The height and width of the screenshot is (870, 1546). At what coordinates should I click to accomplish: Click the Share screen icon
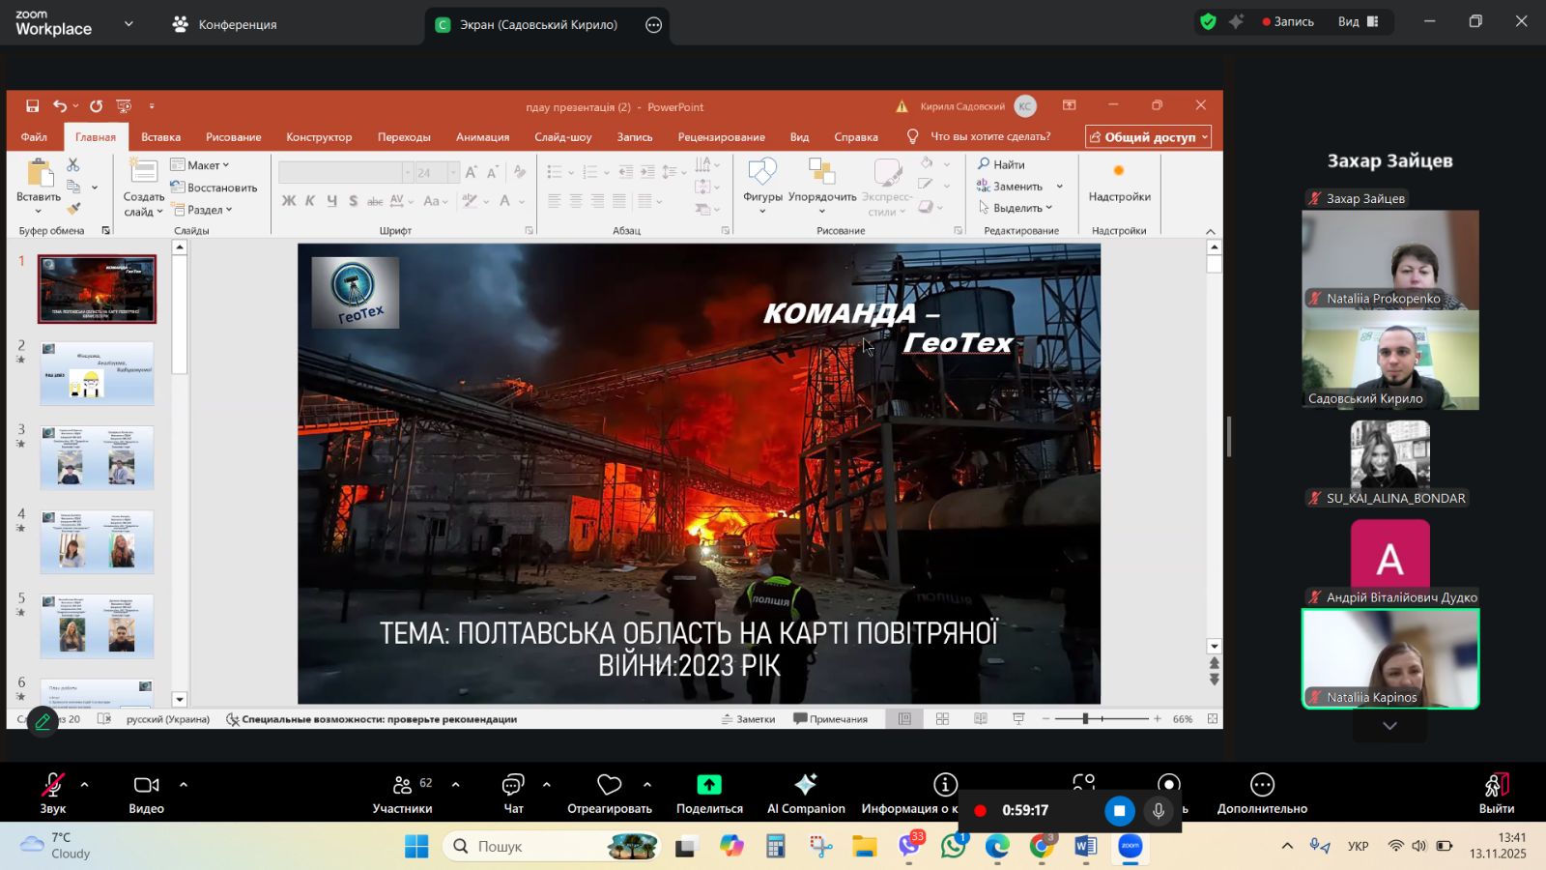pyautogui.click(x=709, y=785)
